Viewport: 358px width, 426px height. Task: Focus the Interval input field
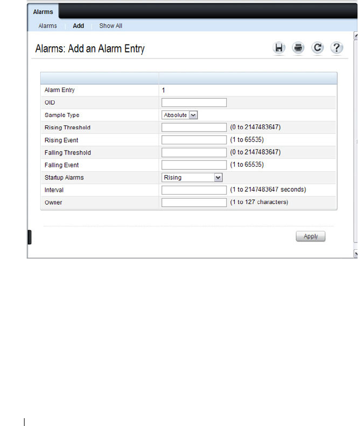(194, 190)
